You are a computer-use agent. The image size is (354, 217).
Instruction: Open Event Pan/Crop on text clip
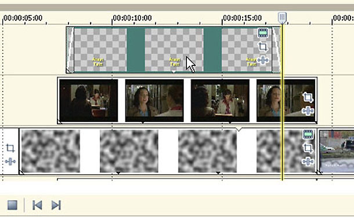point(263,47)
